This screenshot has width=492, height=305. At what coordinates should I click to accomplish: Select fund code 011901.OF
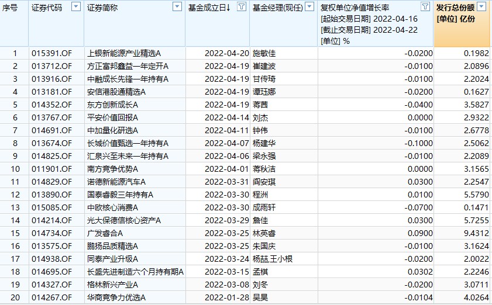click(51, 169)
